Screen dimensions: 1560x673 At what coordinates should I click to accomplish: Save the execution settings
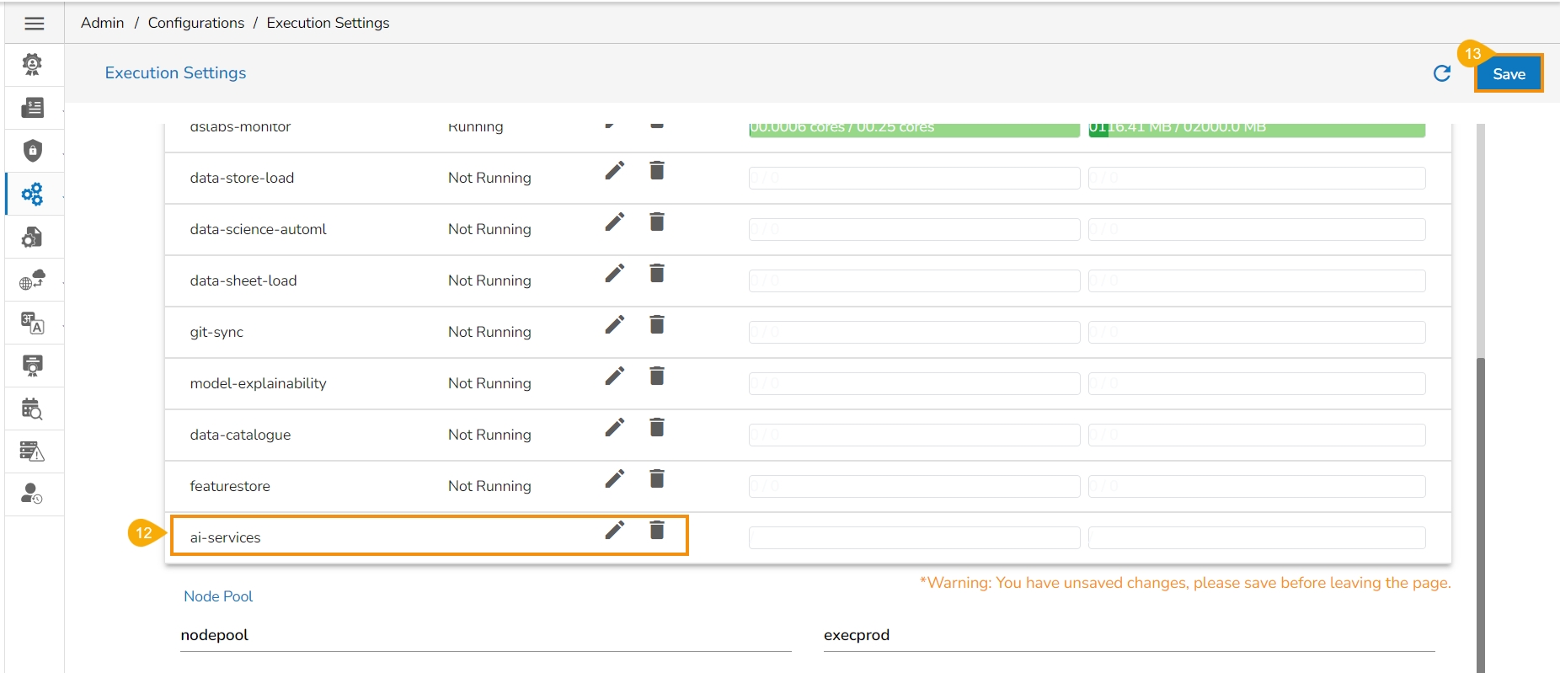[1508, 74]
